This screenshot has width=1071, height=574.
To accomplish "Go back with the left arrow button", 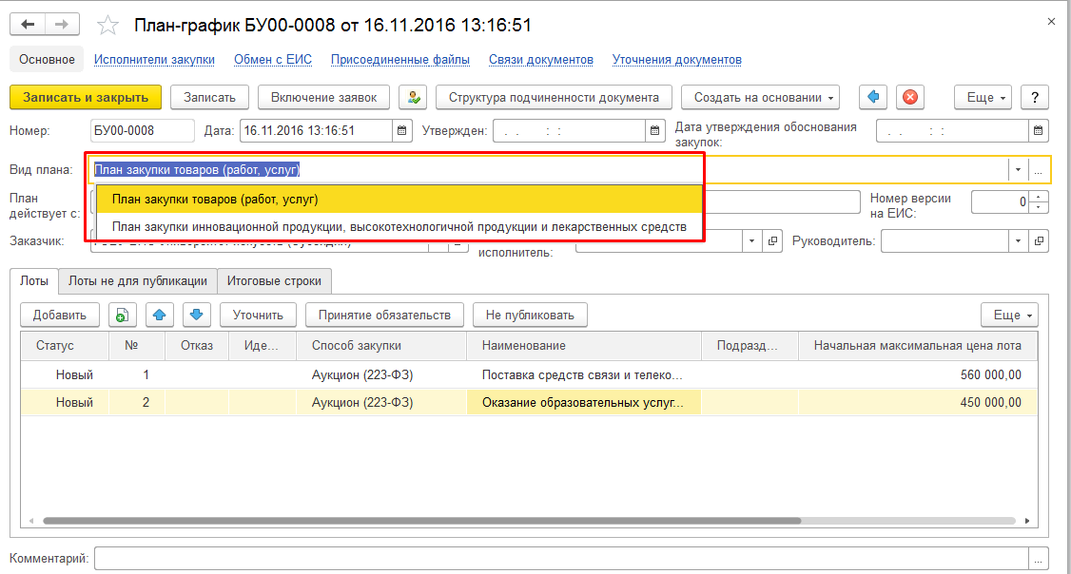I will pyautogui.click(x=28, y=25).
